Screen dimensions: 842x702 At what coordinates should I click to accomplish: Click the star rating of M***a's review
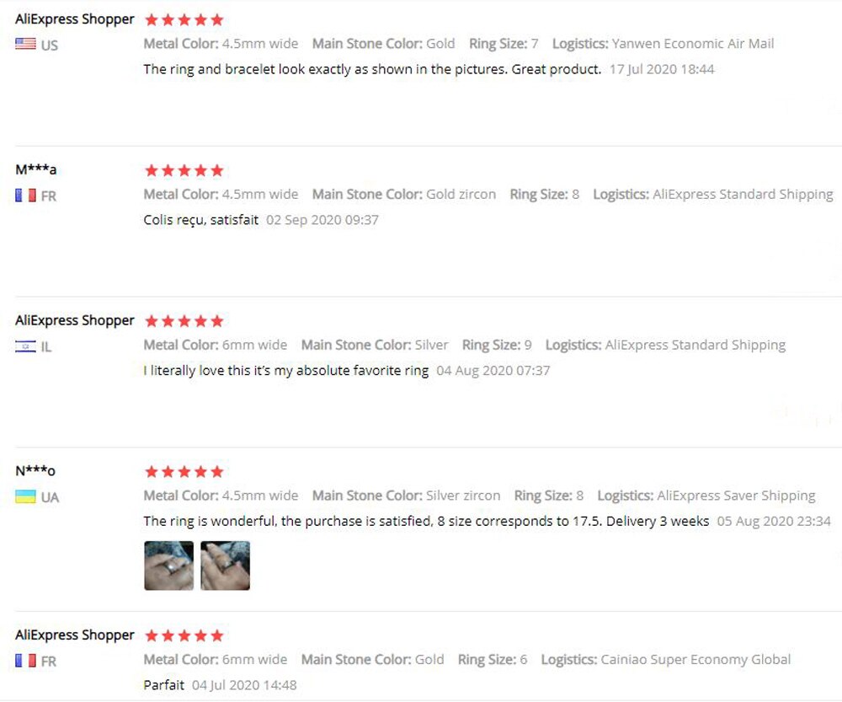pos(184,170)
